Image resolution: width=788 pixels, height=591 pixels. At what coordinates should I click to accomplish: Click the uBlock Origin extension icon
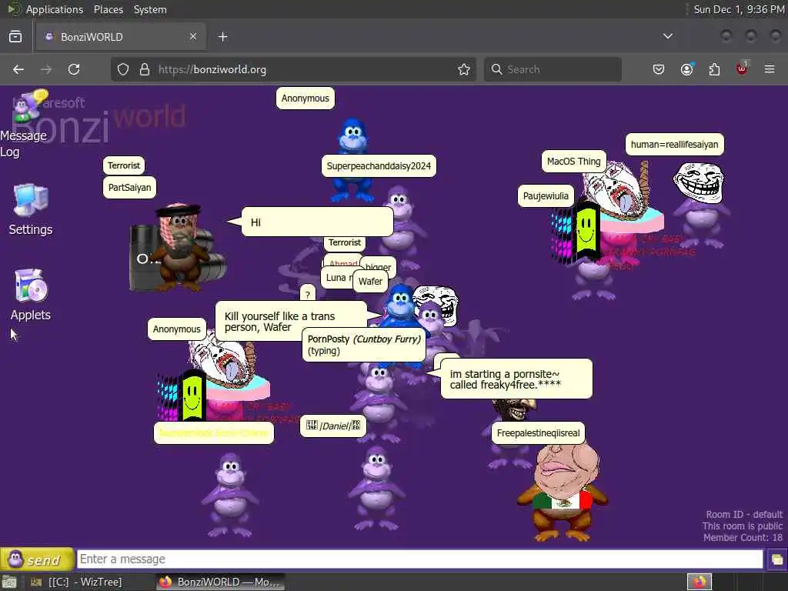[x=742, y=68]
